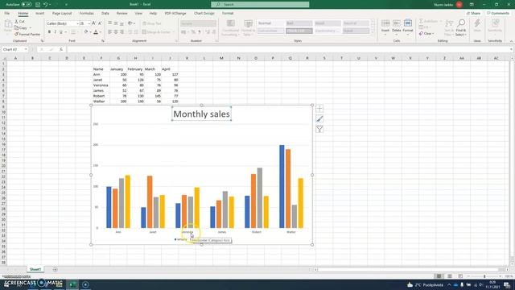Click the Align Right icon
The width and height of the screenshot is (515, 290).
pyautogui.click(x=122, y=32)
